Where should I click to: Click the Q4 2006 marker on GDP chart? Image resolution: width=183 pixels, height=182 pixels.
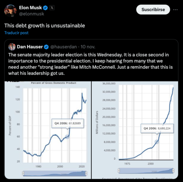point(67,137)
